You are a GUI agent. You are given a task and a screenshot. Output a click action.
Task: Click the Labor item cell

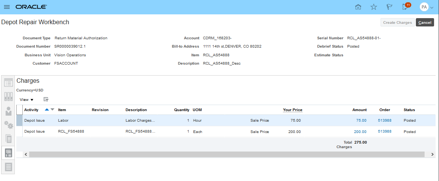pyautogui.click(x=63, y=121)
